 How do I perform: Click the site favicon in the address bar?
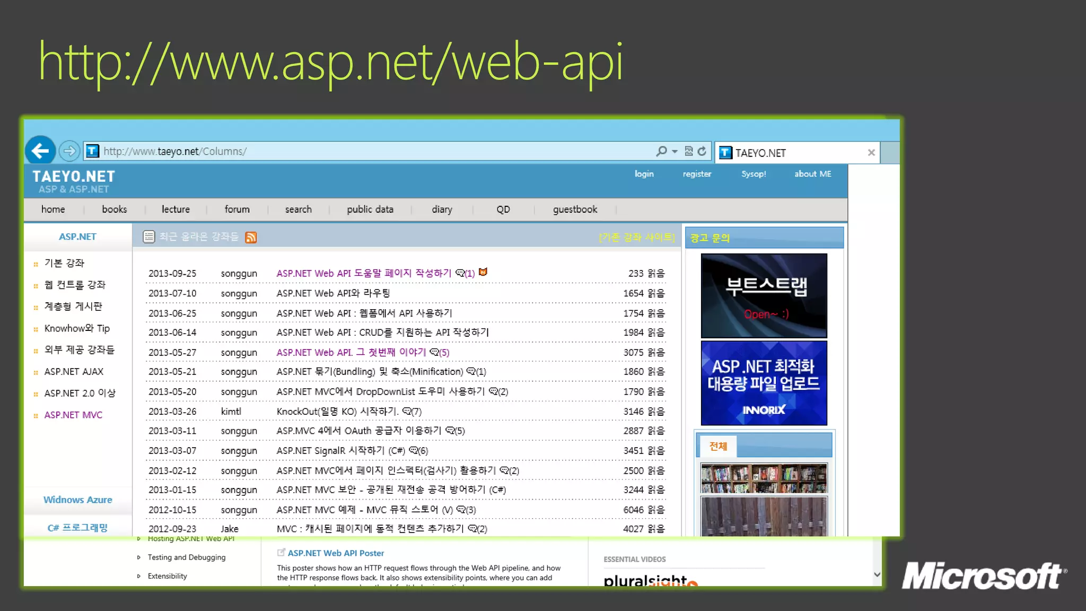click(x=92, y=151)
